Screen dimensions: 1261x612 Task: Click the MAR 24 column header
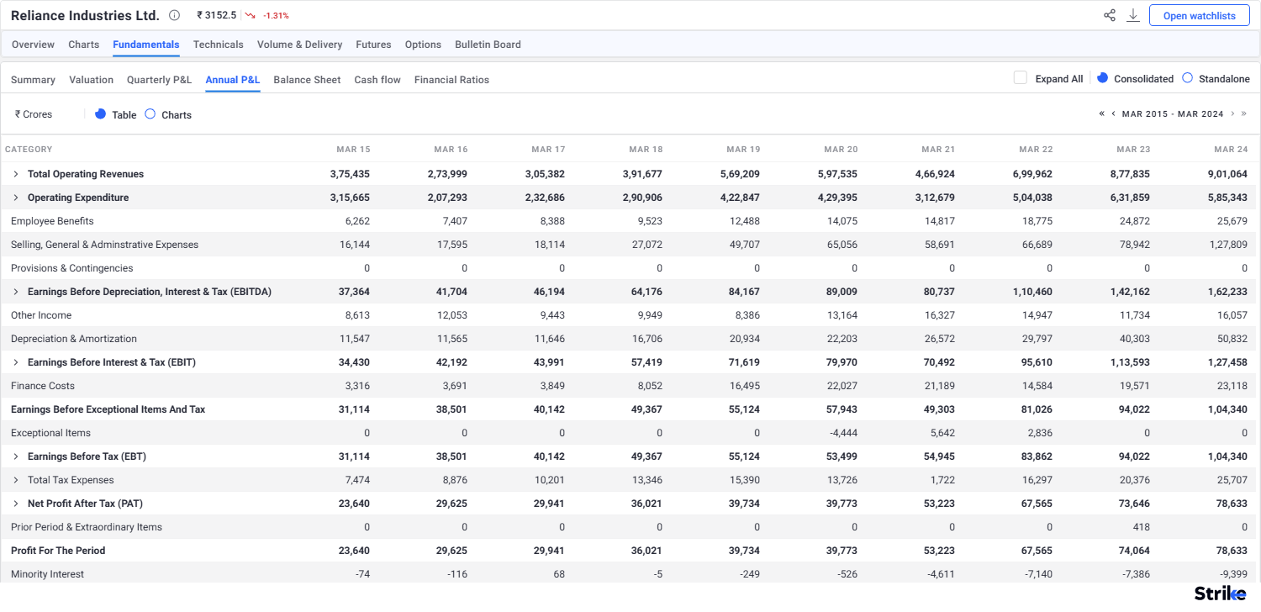[1231, 150]
